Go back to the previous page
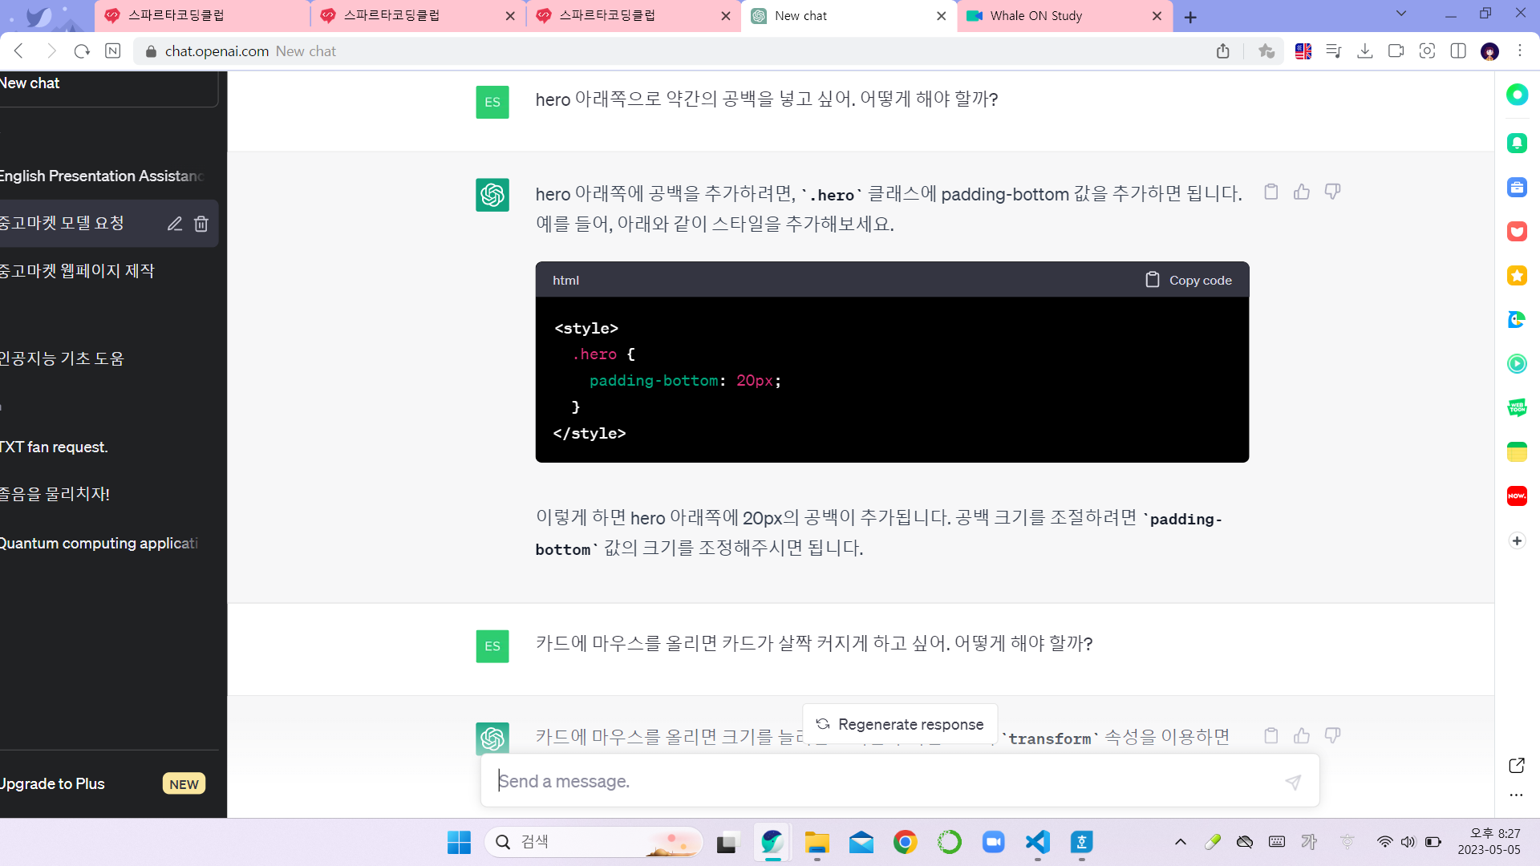Screen dimensions: 1540x866 19,51
